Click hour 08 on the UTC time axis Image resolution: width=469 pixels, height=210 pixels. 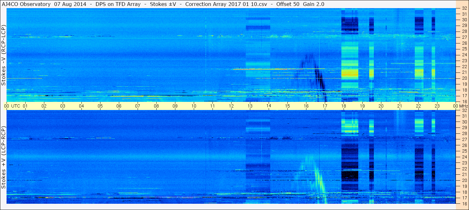[156, 106]
